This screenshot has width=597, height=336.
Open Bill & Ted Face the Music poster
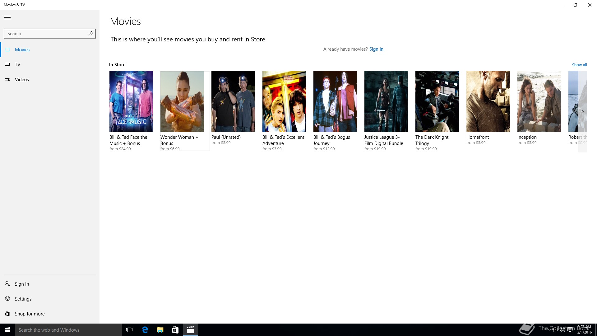(131, 101)
